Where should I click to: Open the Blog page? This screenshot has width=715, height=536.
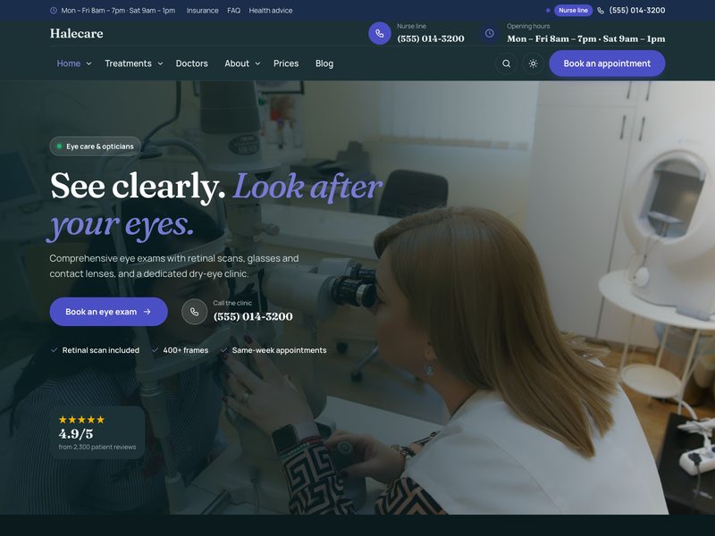click(324, 63)
